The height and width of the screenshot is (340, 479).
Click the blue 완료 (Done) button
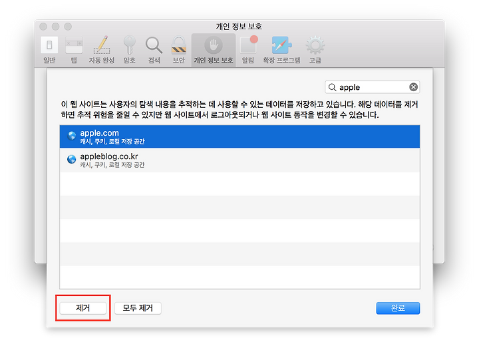pos(398,308)
